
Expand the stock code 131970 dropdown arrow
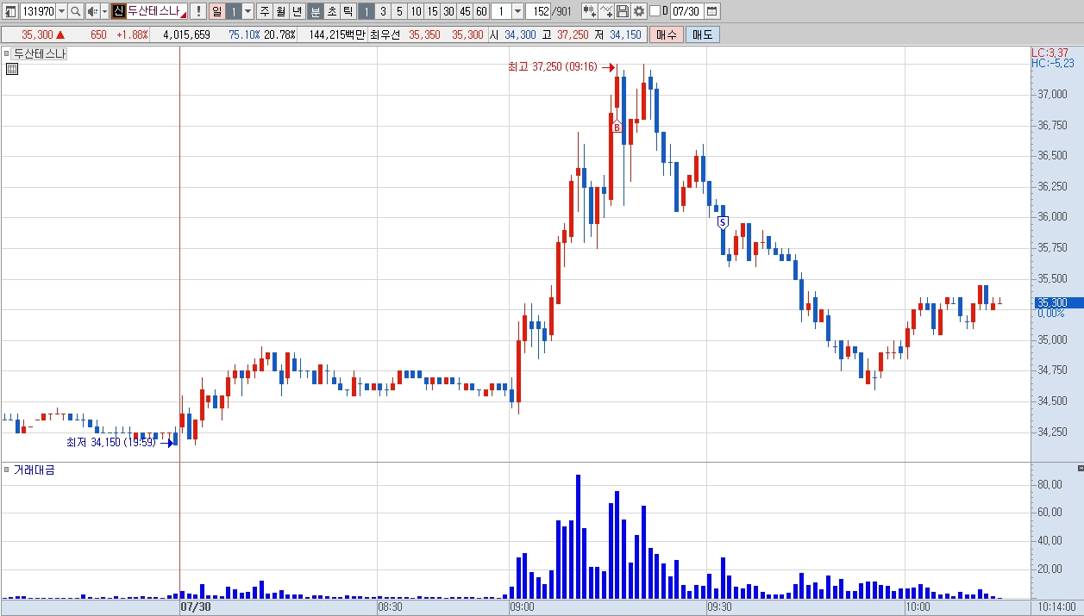(x=61, y=11)
